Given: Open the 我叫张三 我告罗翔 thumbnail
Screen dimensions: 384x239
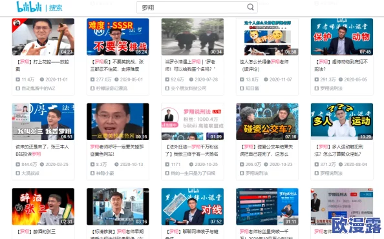Looking at the screenshot, I should click(43, 121).
